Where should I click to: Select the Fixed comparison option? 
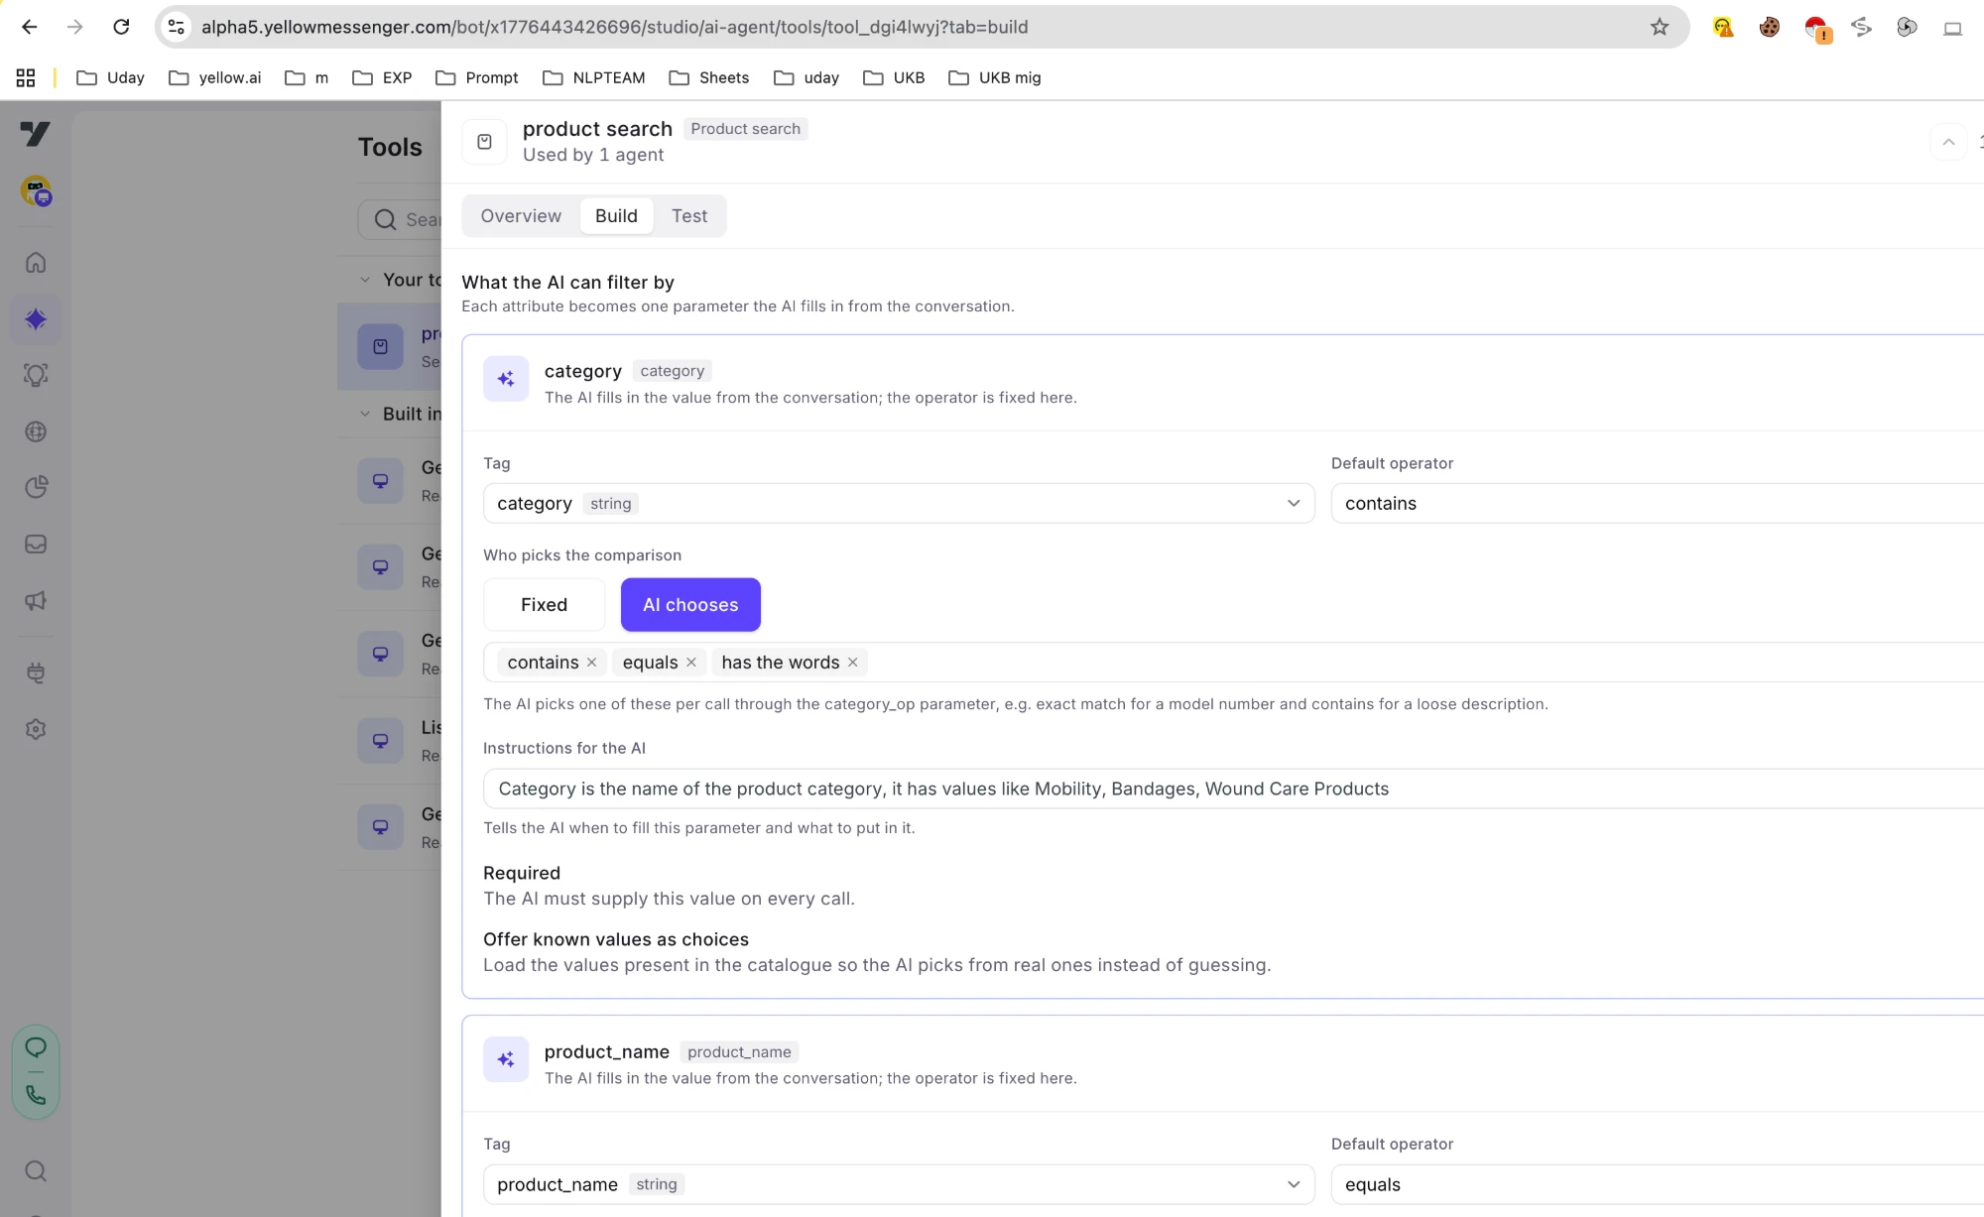pos(544,605)
